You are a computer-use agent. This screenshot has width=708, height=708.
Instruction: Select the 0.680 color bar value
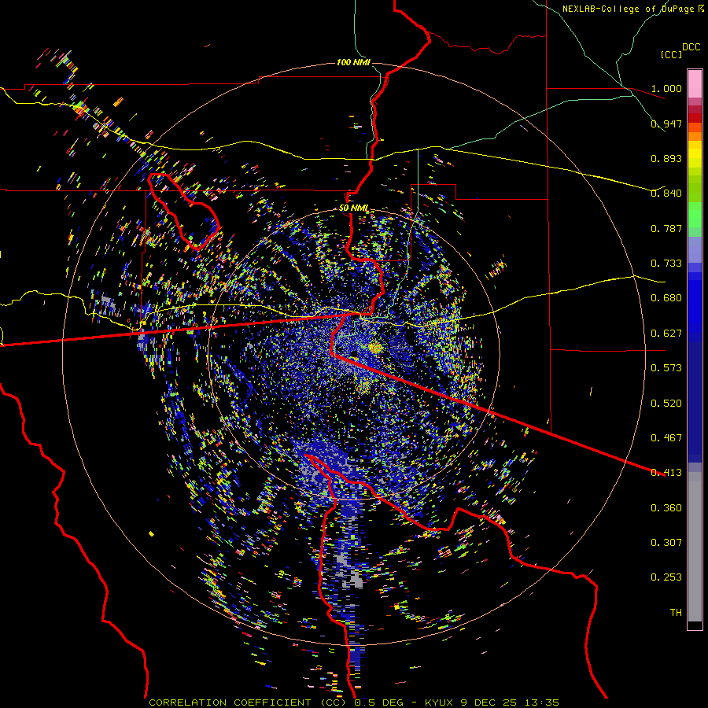click(666, 298)
